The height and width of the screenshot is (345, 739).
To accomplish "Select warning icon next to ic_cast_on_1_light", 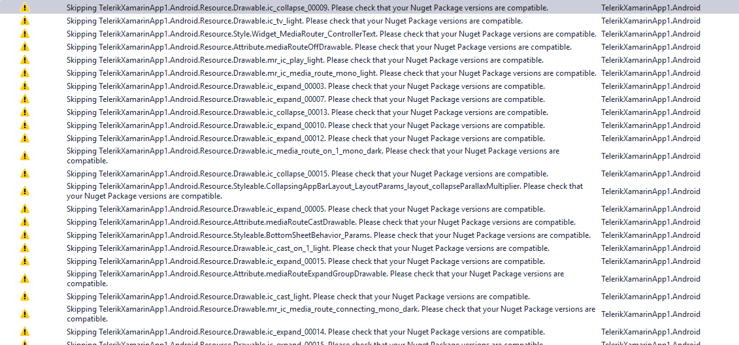I will (x=25, y=248).
